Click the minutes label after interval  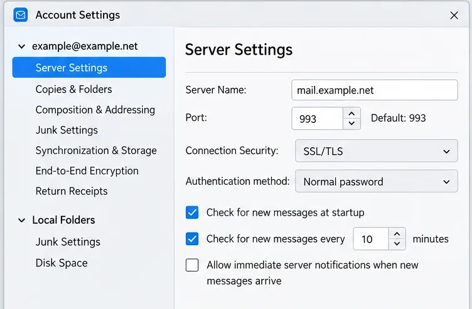pyautogui.click(x=431, y=239)
